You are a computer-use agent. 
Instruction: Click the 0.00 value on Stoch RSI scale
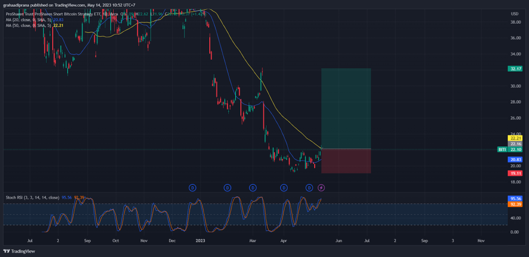click(515, 232)
